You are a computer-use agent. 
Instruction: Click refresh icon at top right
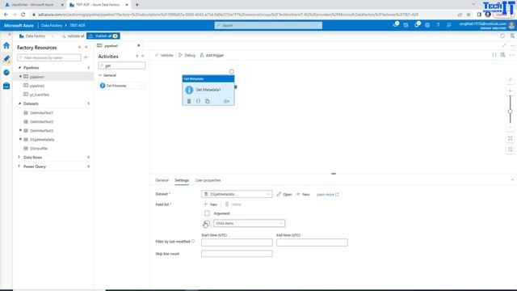pos(502,36)
